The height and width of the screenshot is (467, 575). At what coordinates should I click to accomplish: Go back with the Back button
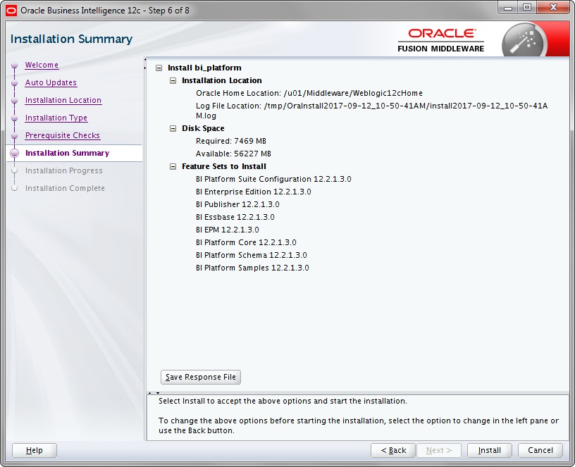[x=393, y=450]
